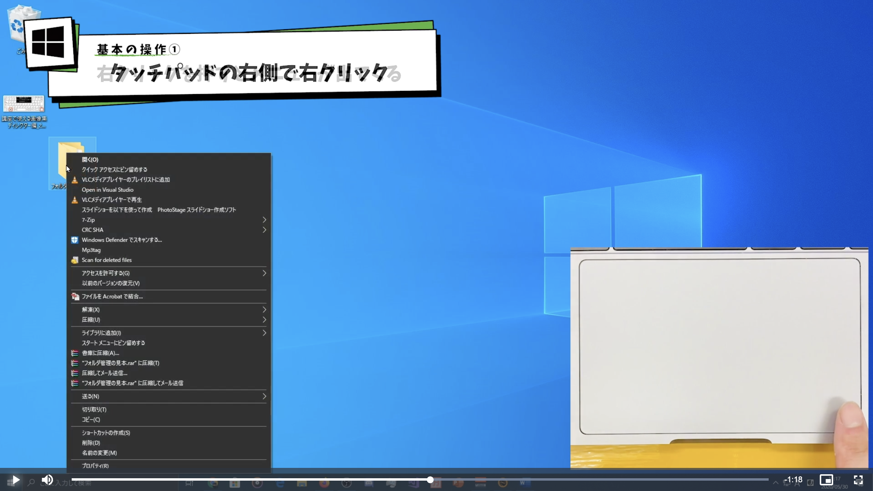Click CRC SHA label text
This screenshot has width=873, height=491.
pyautogui.click(x=92, y=230)
